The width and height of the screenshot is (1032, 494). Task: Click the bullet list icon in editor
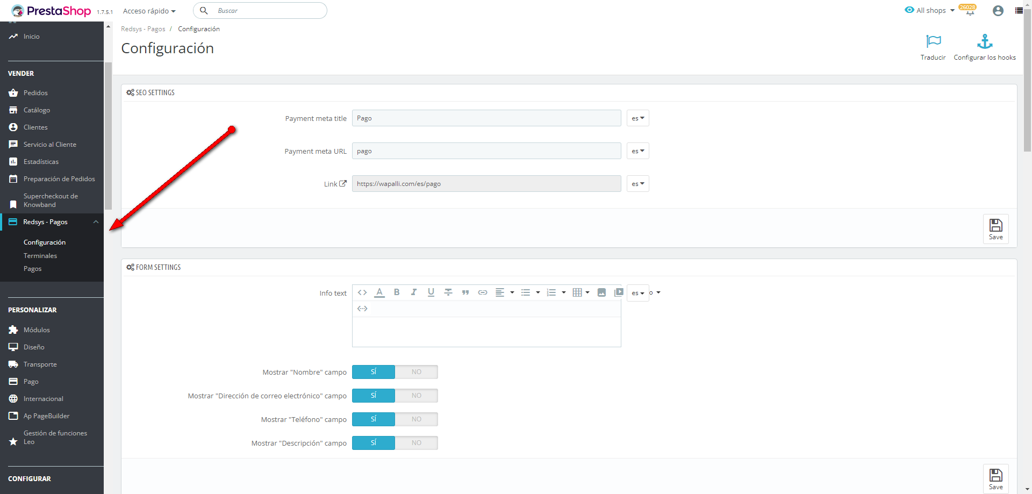(526, 292)
